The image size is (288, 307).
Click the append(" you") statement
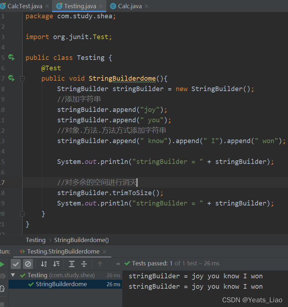click(114, 120)
